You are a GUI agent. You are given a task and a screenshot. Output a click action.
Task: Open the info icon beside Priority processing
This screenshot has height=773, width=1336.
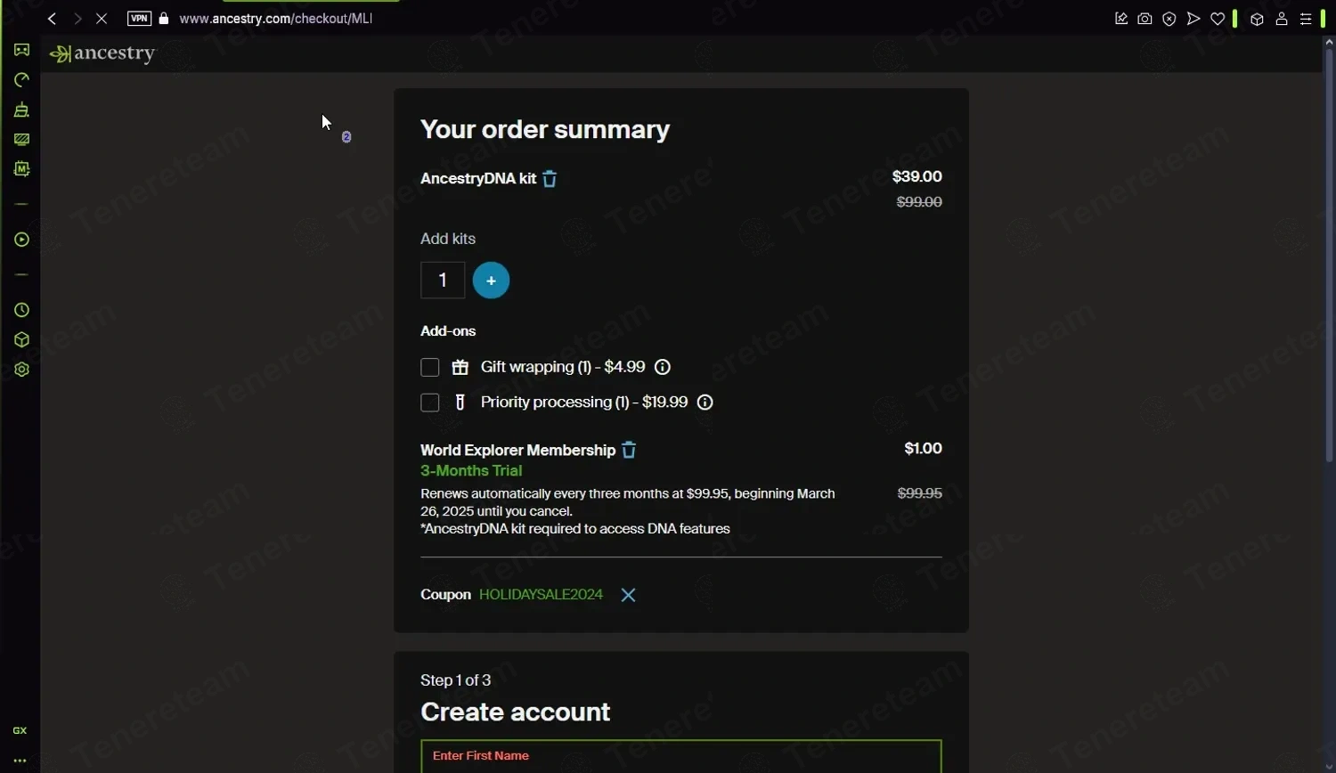pos(705,403)
